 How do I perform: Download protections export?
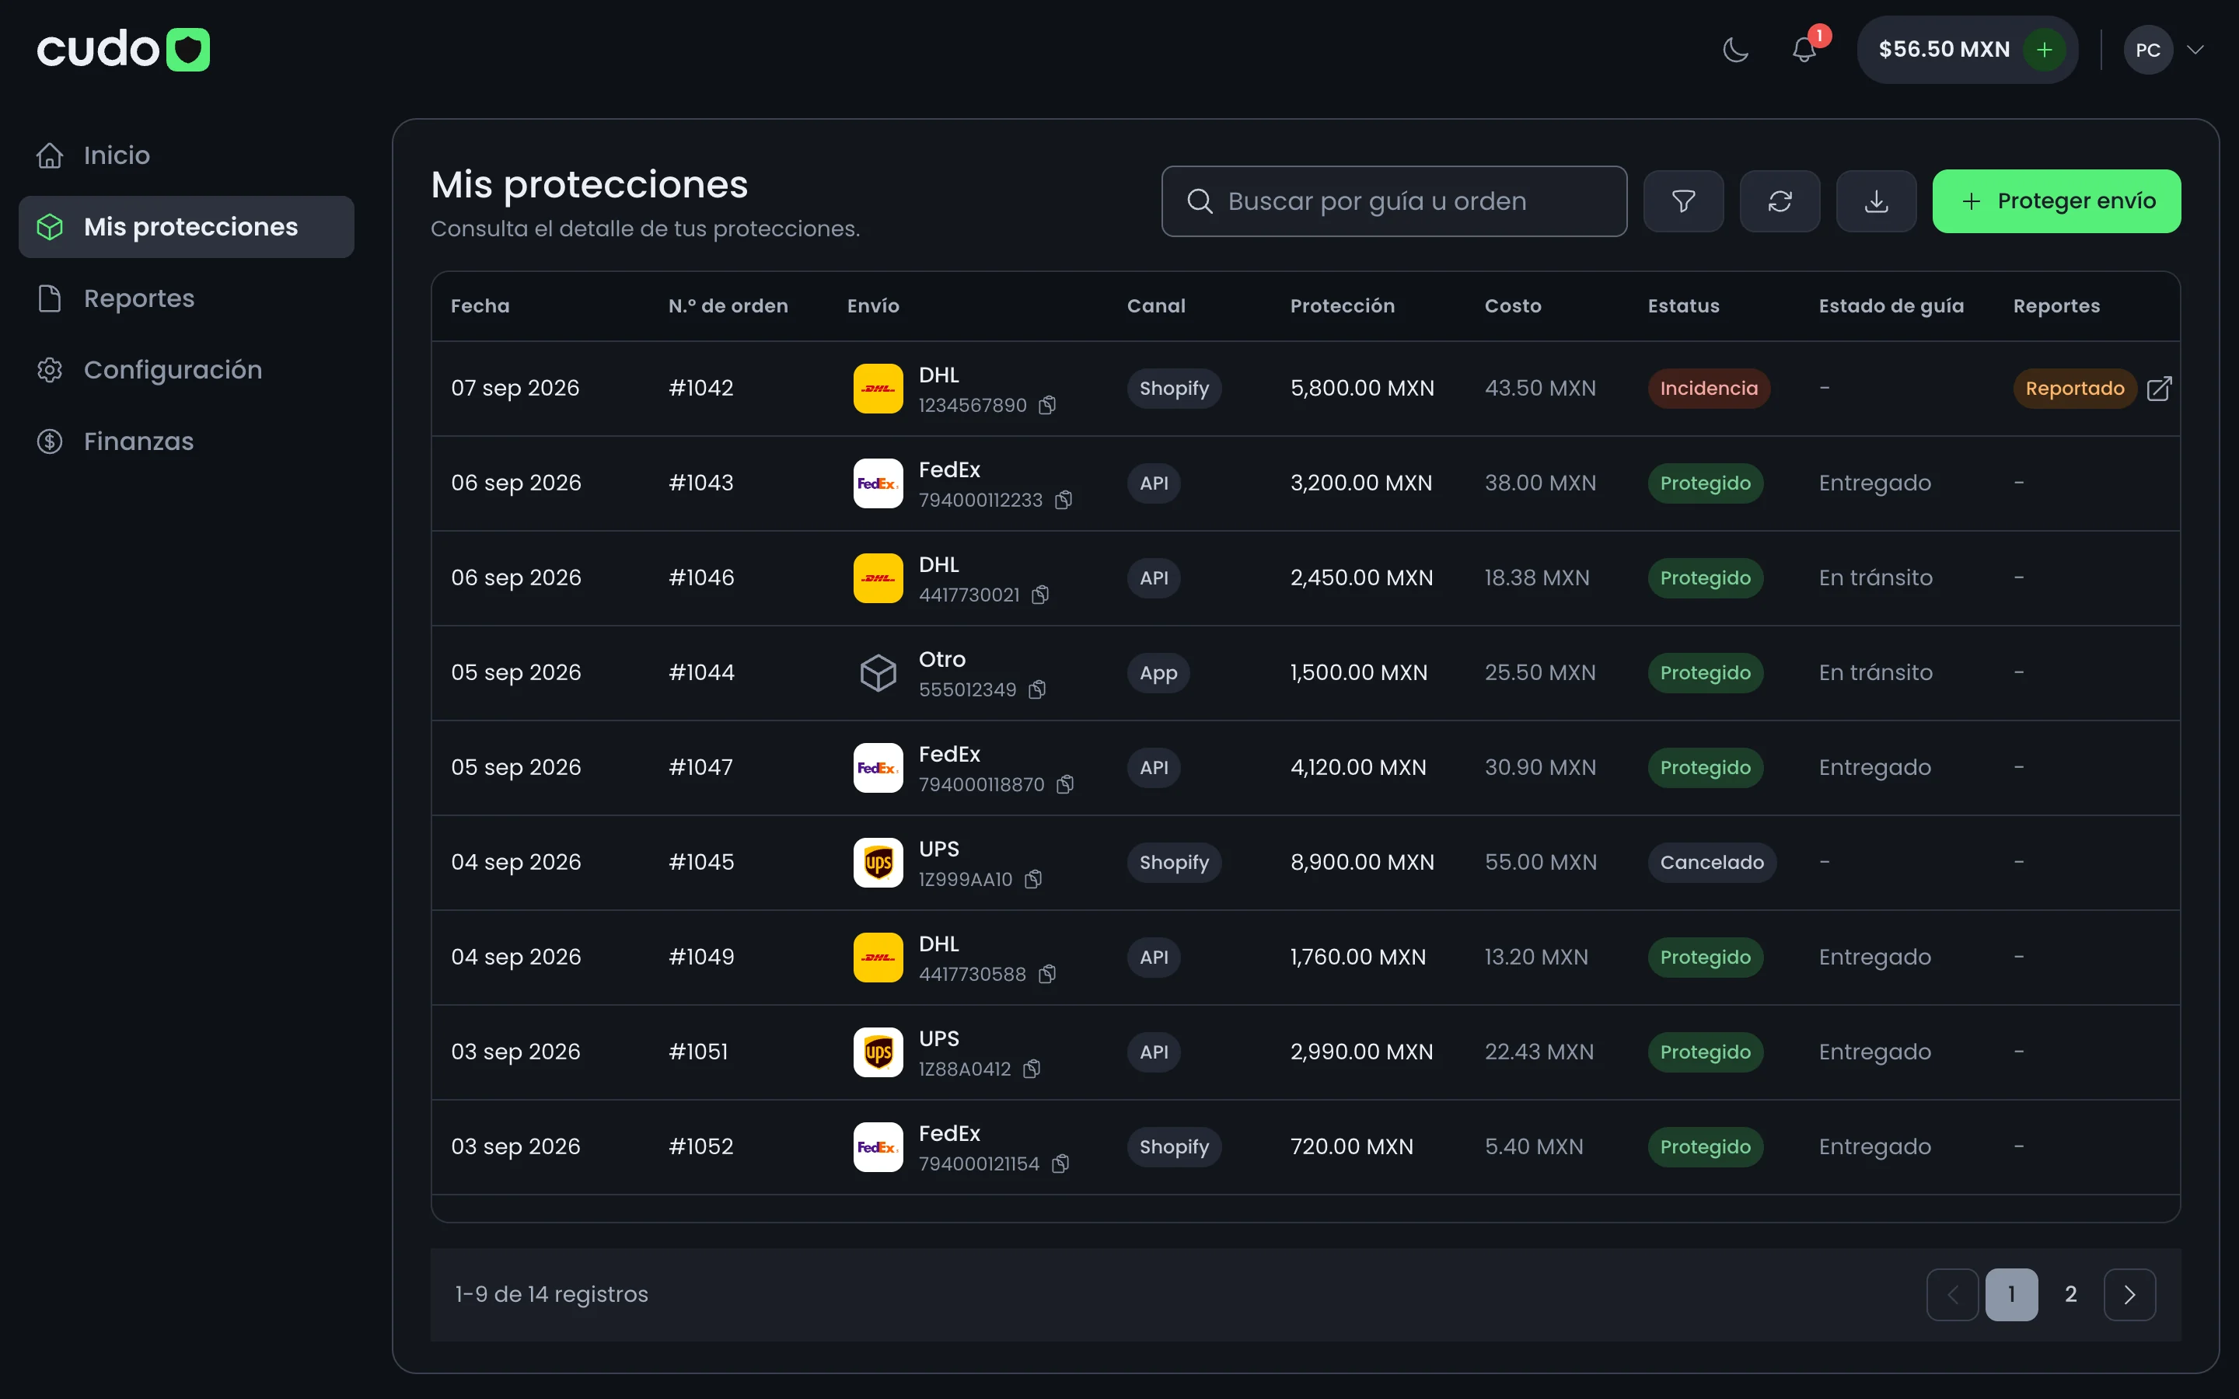pyautogui.click(x=1876, y=201)
